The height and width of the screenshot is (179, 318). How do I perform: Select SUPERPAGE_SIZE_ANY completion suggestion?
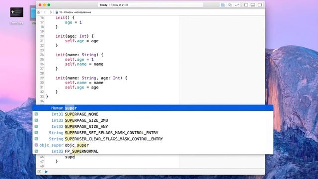[x=153, y=126]
